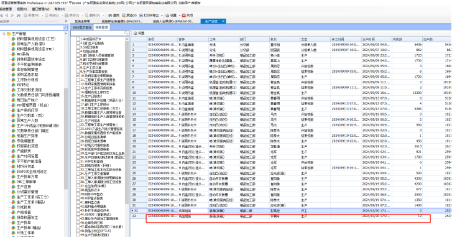Image resolution: width=452 pixels, height=237 pixels.
Task: Tick the checkbox for 40.WIP盘点报表
Action: click(78, 198)
